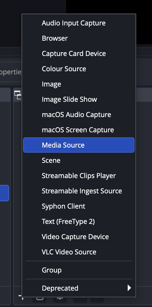Choose Streamable Clips Player

coord(79,176)
